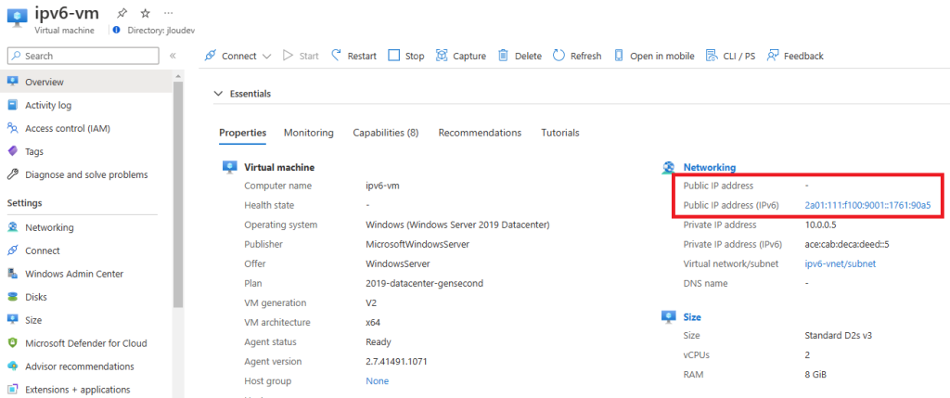This screenshot has width=950, height=398.
Task: Switch to the Tutorials tab
Action: [x=559, y=133]
